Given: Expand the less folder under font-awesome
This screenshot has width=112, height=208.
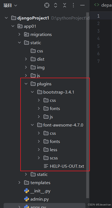Looking at the screenshot, I should pyautogui.click(x=39, y=150).
